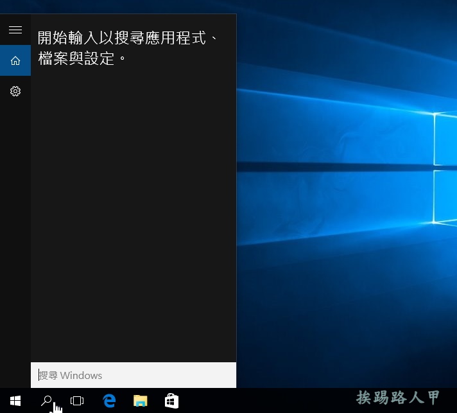457x413 pixels.
Task: Open the Windows Start button
Action: pyautogui.click(x=15, y=401)
